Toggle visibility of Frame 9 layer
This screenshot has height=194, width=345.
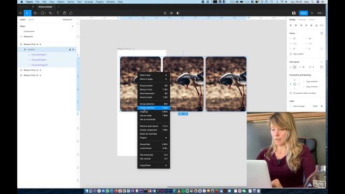[x=73, y=50]
